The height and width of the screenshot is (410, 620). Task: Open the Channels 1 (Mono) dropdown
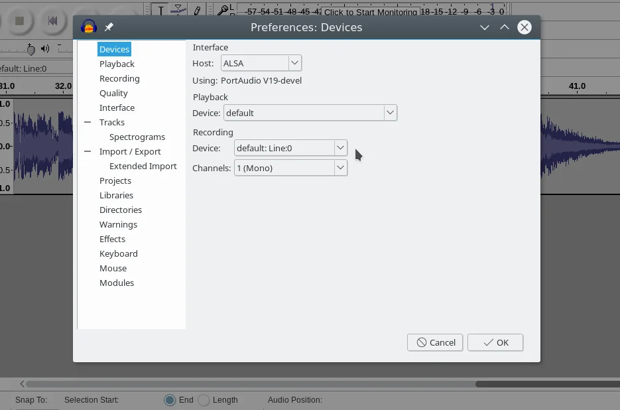(x=290, y=168)
